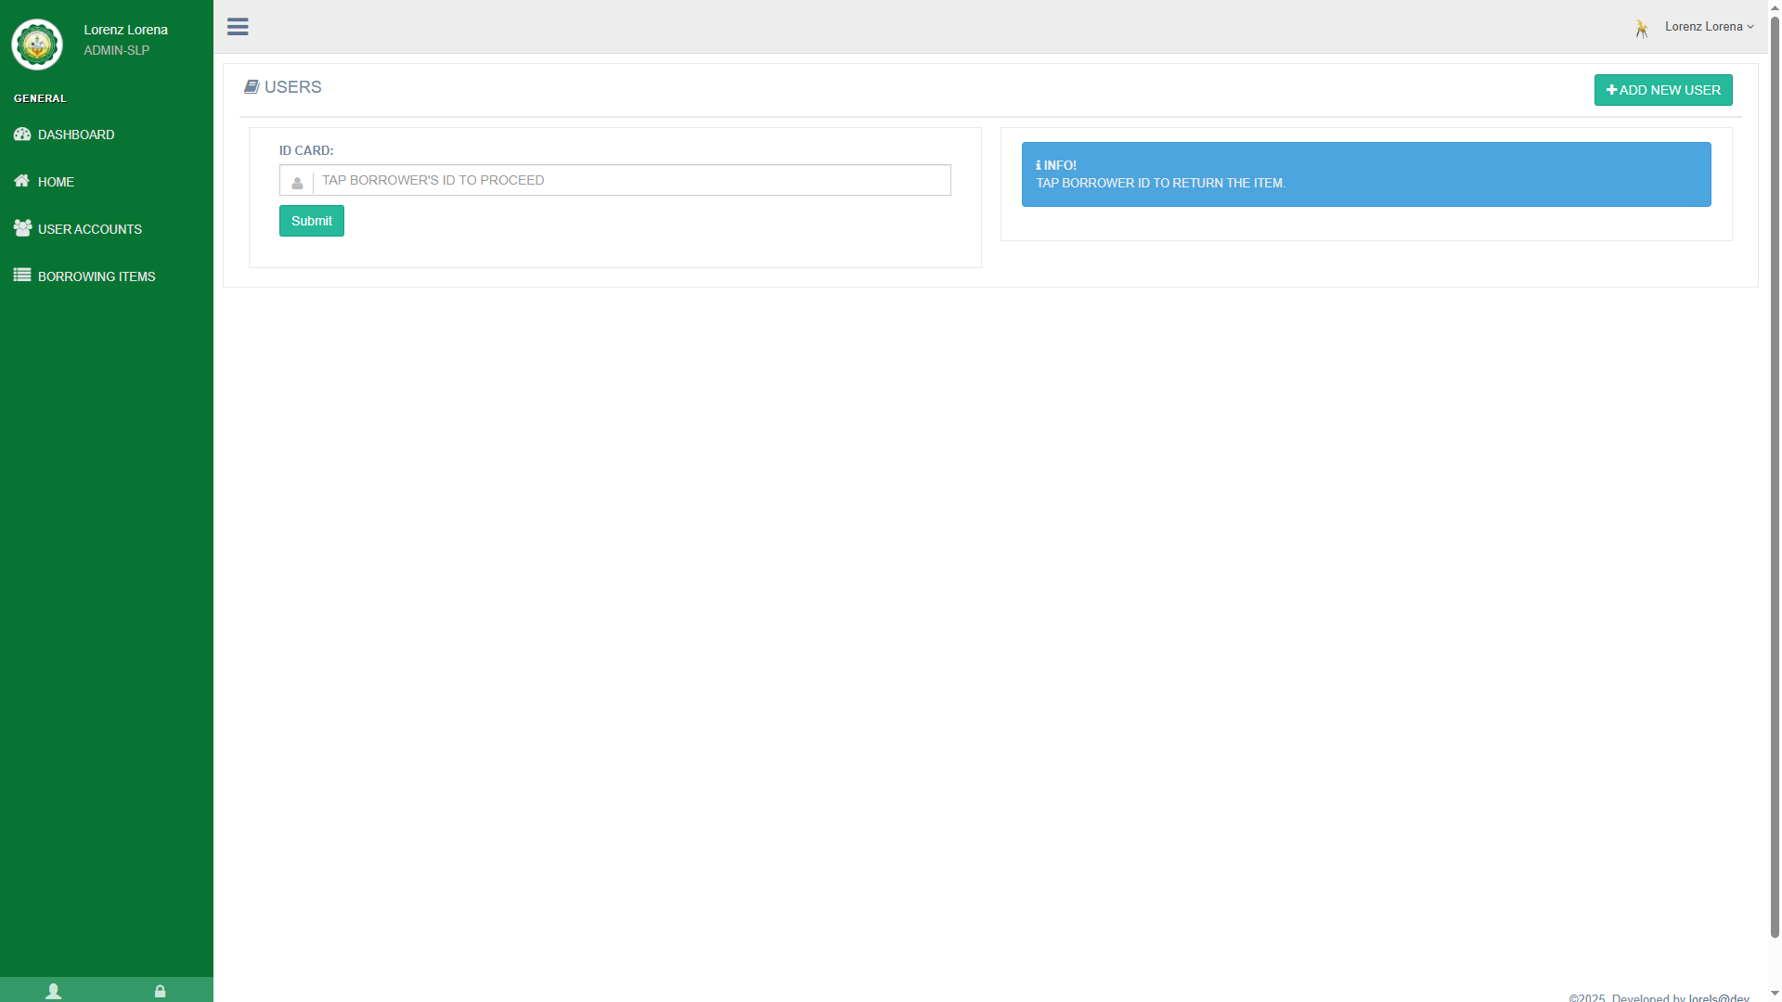Click the user avatar in top bar
Image resolution: width=1782 pixels, height=1002 pixels.
[x=1642, y=28]
